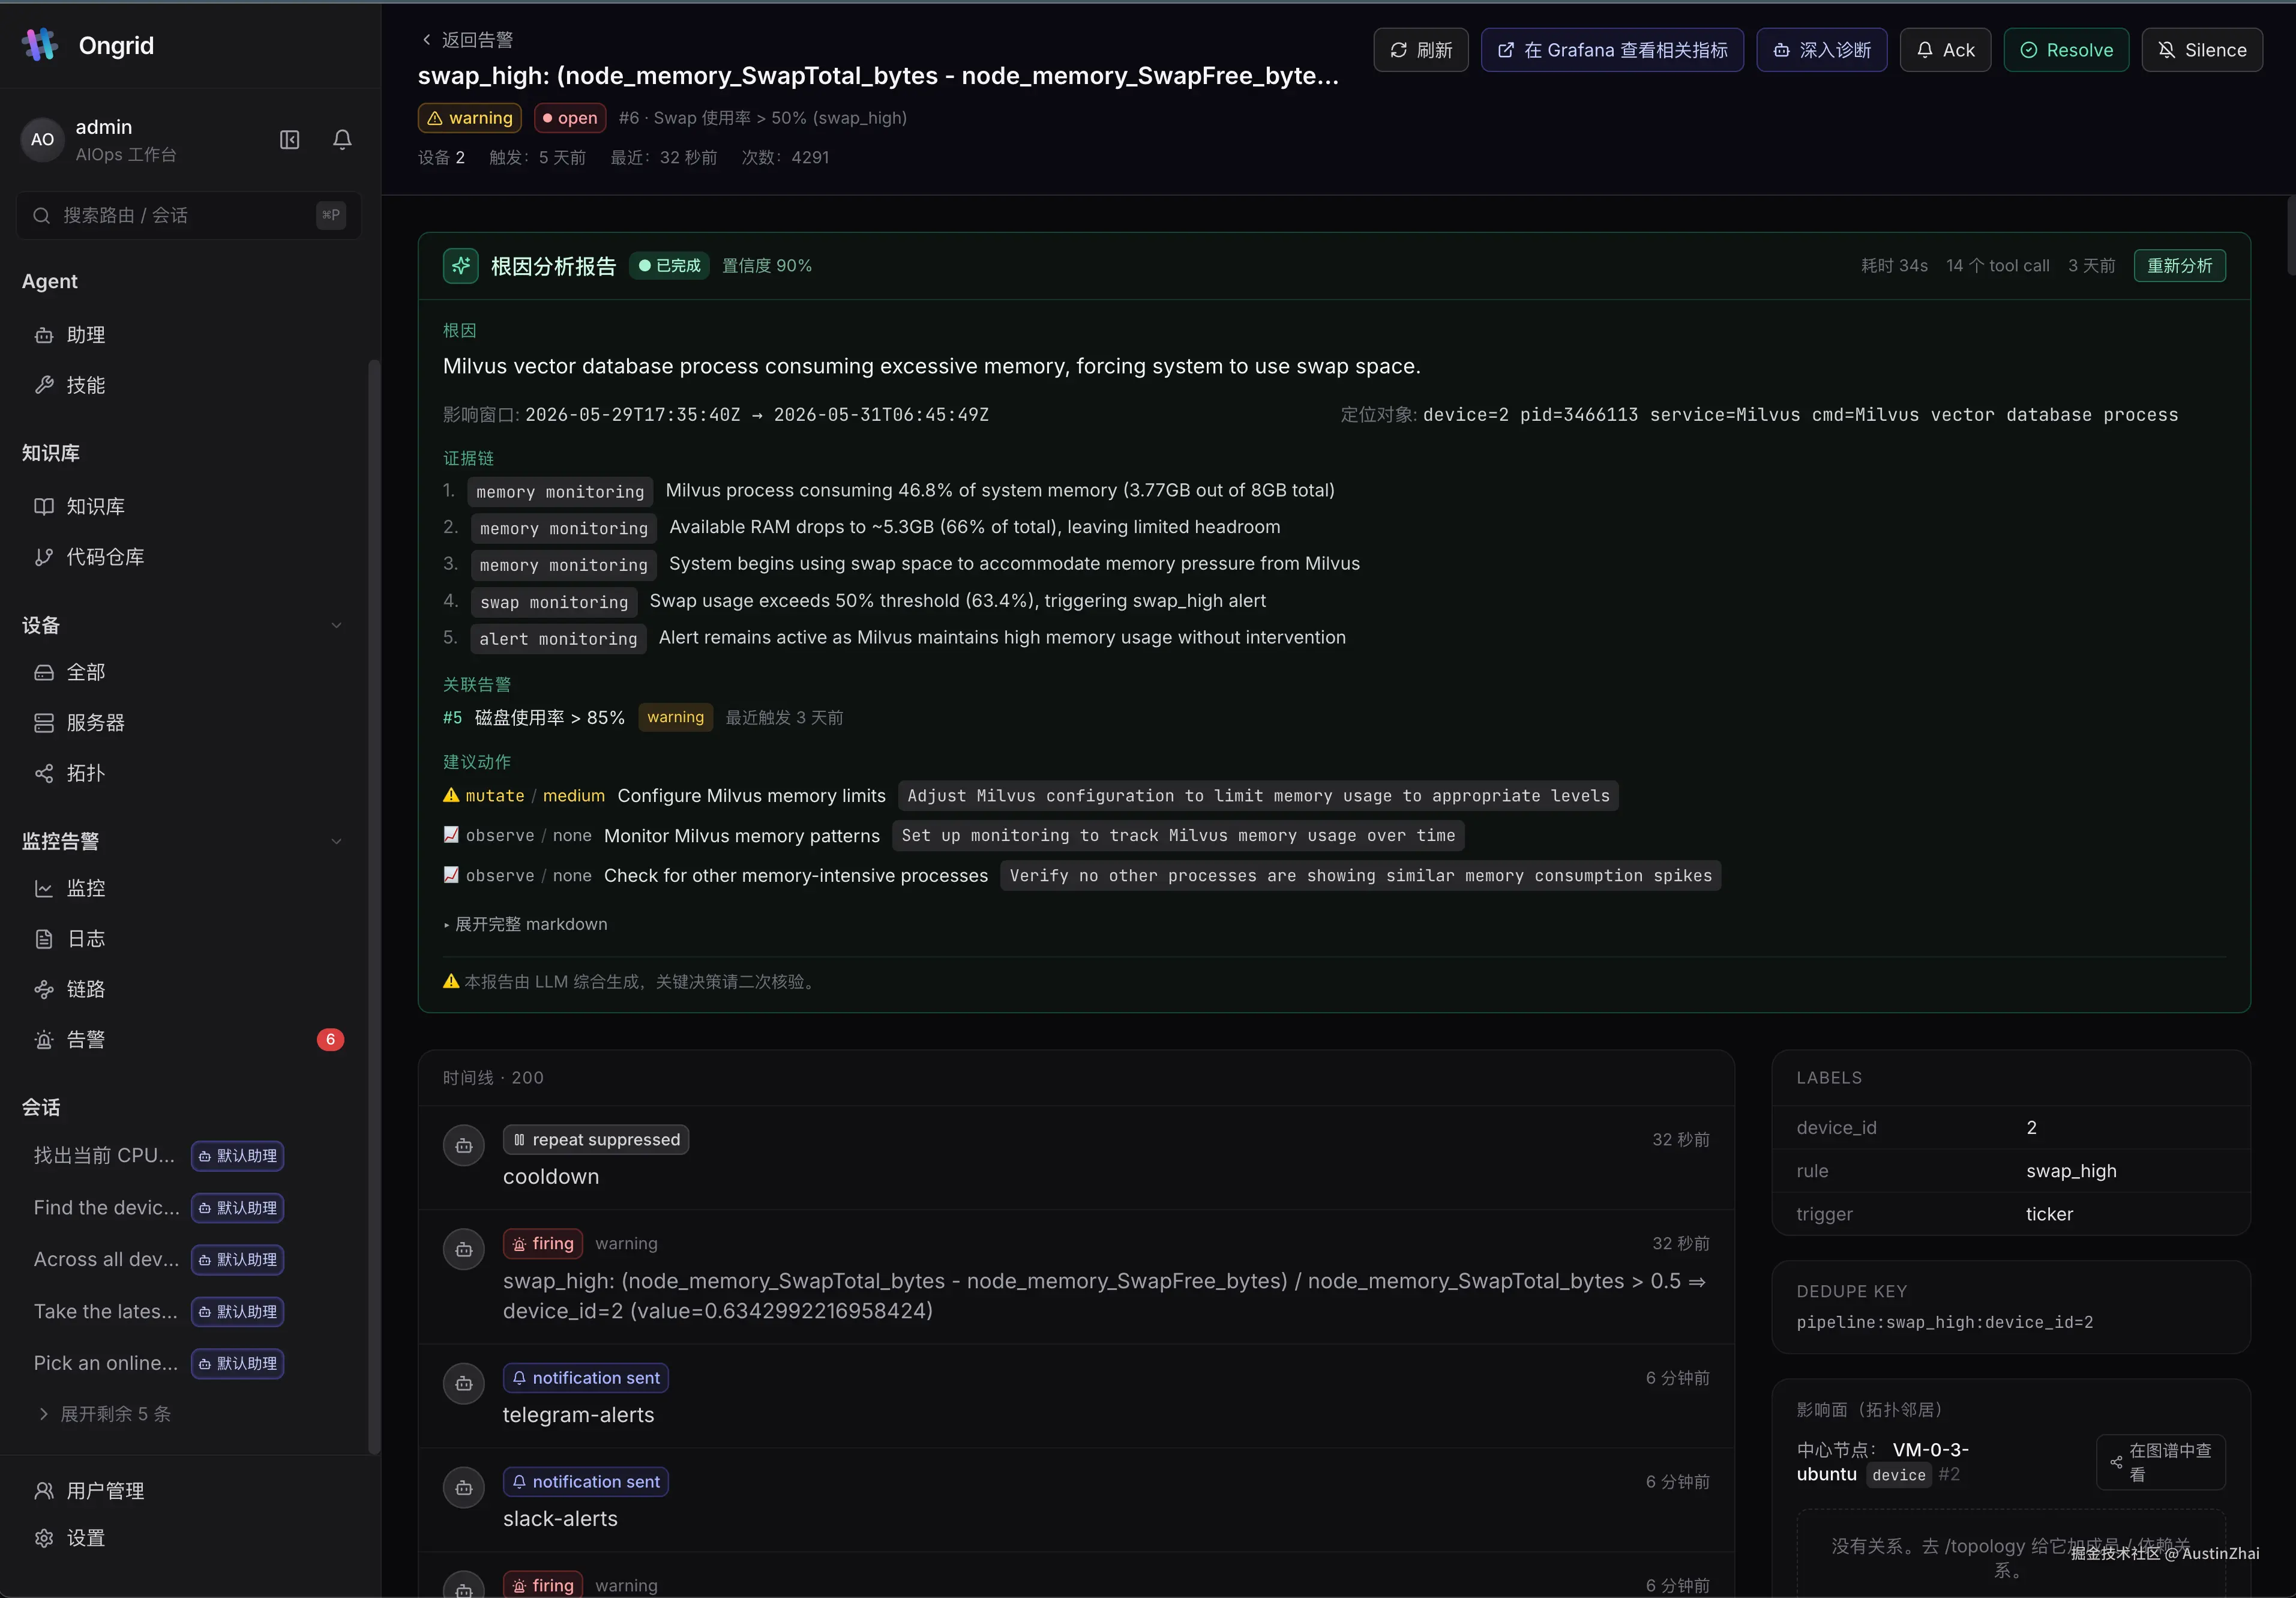This screenshot has width=2296, height=1598.
Task: Acknowledge the alert with Ack
Action: (1945, 50)
